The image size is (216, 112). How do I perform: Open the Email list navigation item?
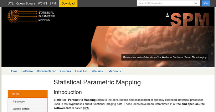pyautogui.click(x=81, y=71)
